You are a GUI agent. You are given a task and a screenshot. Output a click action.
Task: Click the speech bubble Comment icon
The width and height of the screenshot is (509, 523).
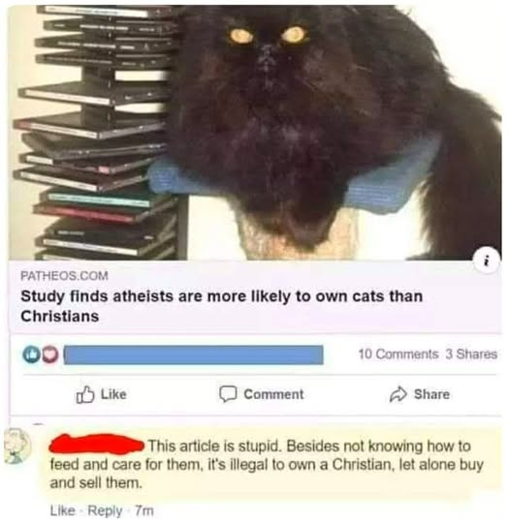point(228,394)
